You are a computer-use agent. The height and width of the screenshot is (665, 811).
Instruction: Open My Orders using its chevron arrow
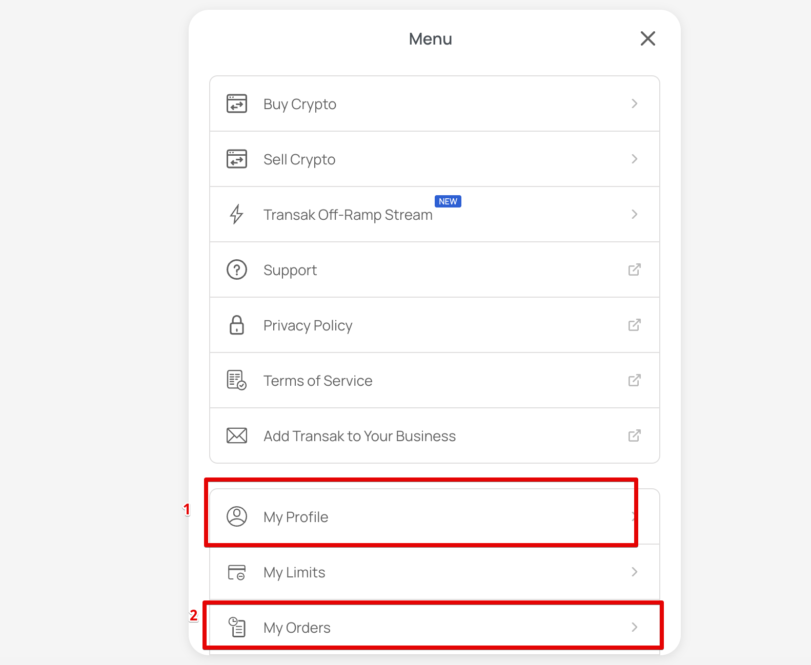[x=635, y=627]
